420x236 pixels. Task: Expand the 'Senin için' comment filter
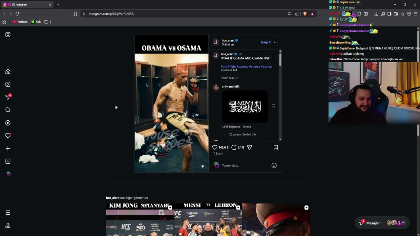point(229,78)
